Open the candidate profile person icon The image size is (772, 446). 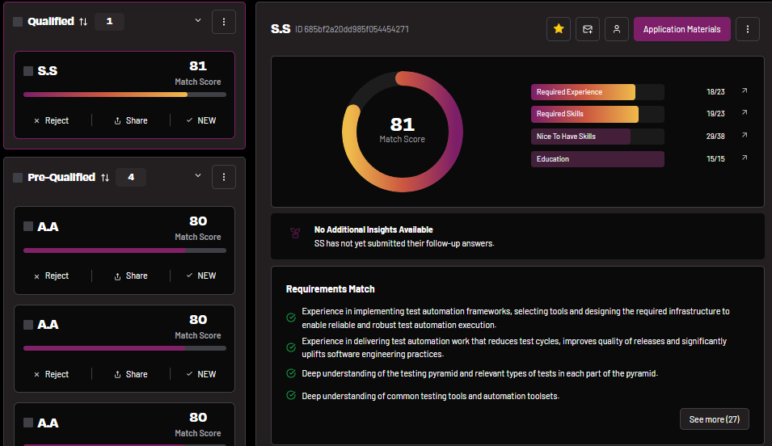pos(616,29)
